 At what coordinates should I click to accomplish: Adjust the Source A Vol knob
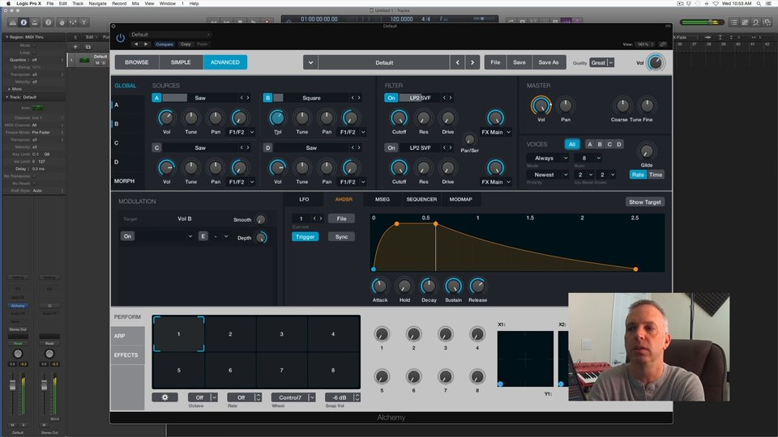pyautogui.click(x=166, y=118)
